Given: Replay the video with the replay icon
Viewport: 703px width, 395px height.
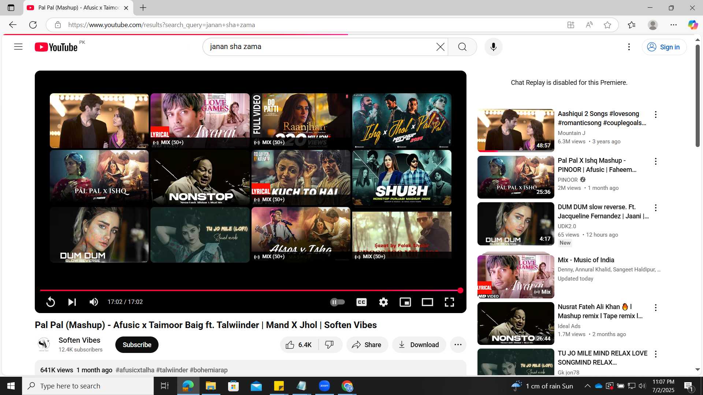Looking at the screenshot, I should (x=51, y=302).
